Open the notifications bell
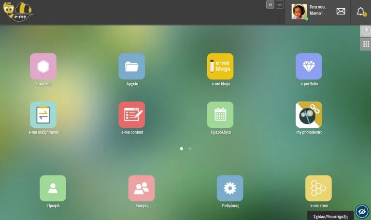Viewport: 371px width, 220px height. [x=360, y=12]
